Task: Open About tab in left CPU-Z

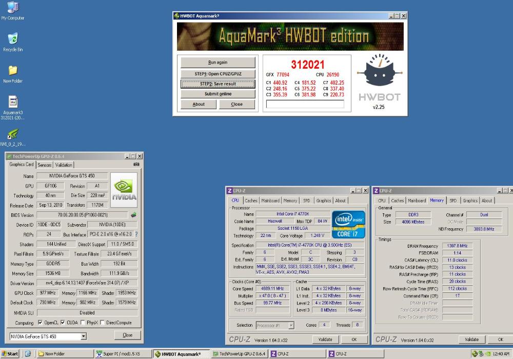Action: 341,201
